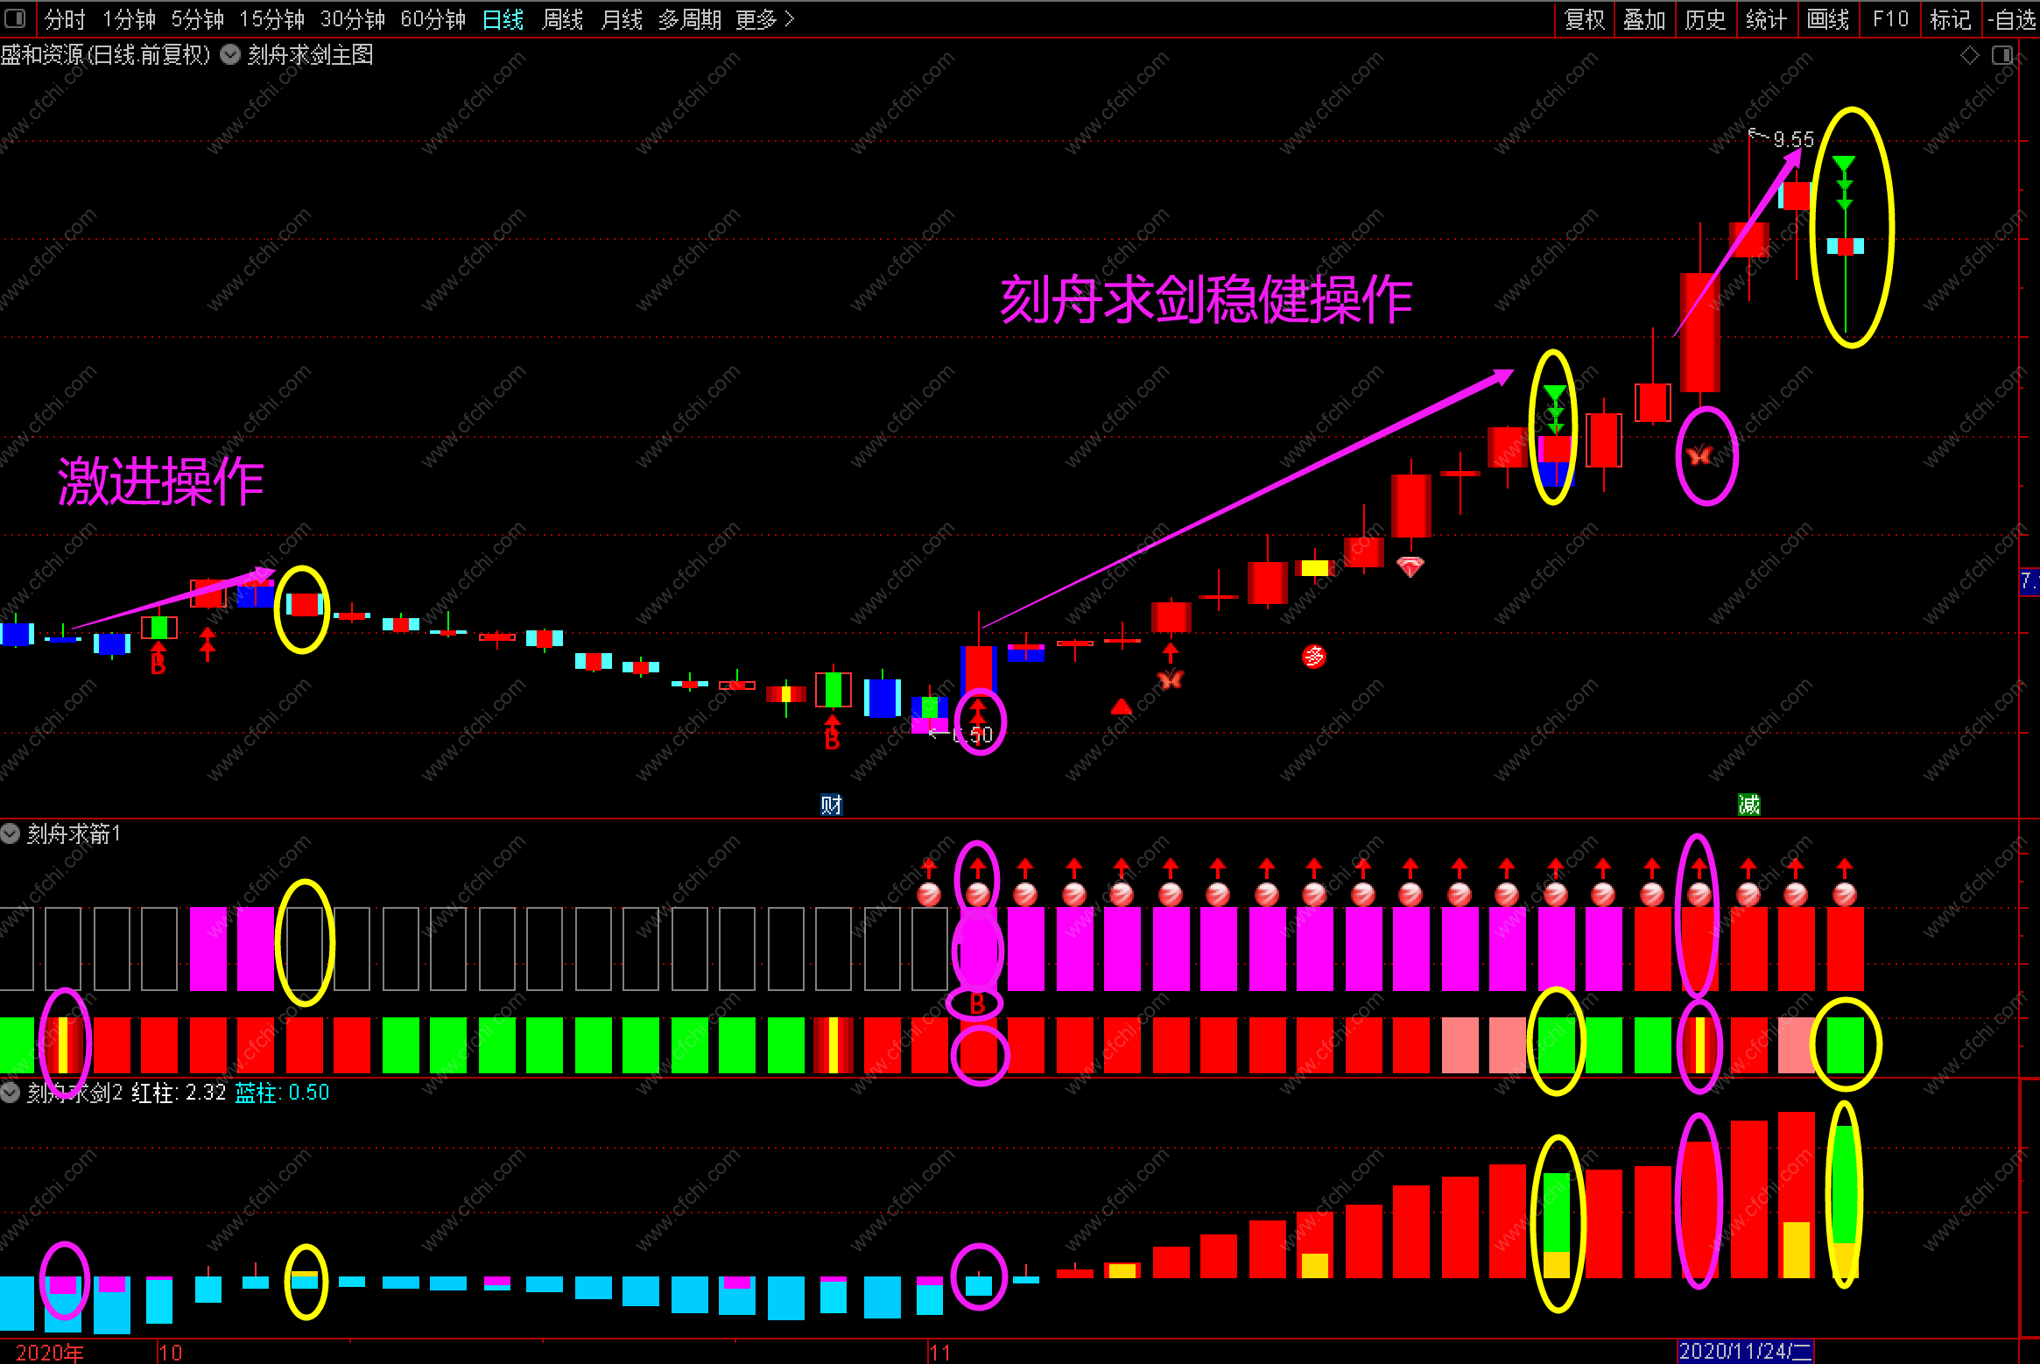This screenshot has height=1364, width=2040.
Task: Open the 画线 drawing tools
Action: (1828, 19)
